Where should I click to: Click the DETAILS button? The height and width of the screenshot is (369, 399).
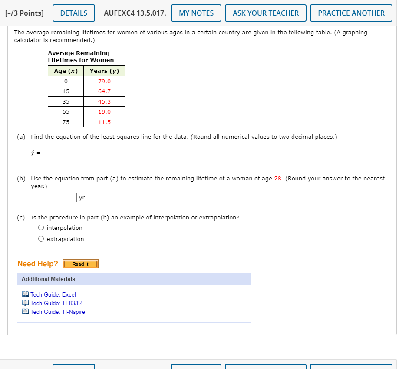click(x=73, y=13)
